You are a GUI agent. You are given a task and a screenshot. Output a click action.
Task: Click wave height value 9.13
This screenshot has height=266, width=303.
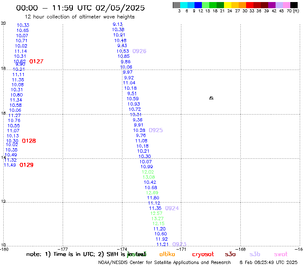pos(118,24)
